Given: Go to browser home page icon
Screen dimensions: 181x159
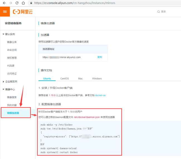Looking at the screenshot, I should [23, 3].
